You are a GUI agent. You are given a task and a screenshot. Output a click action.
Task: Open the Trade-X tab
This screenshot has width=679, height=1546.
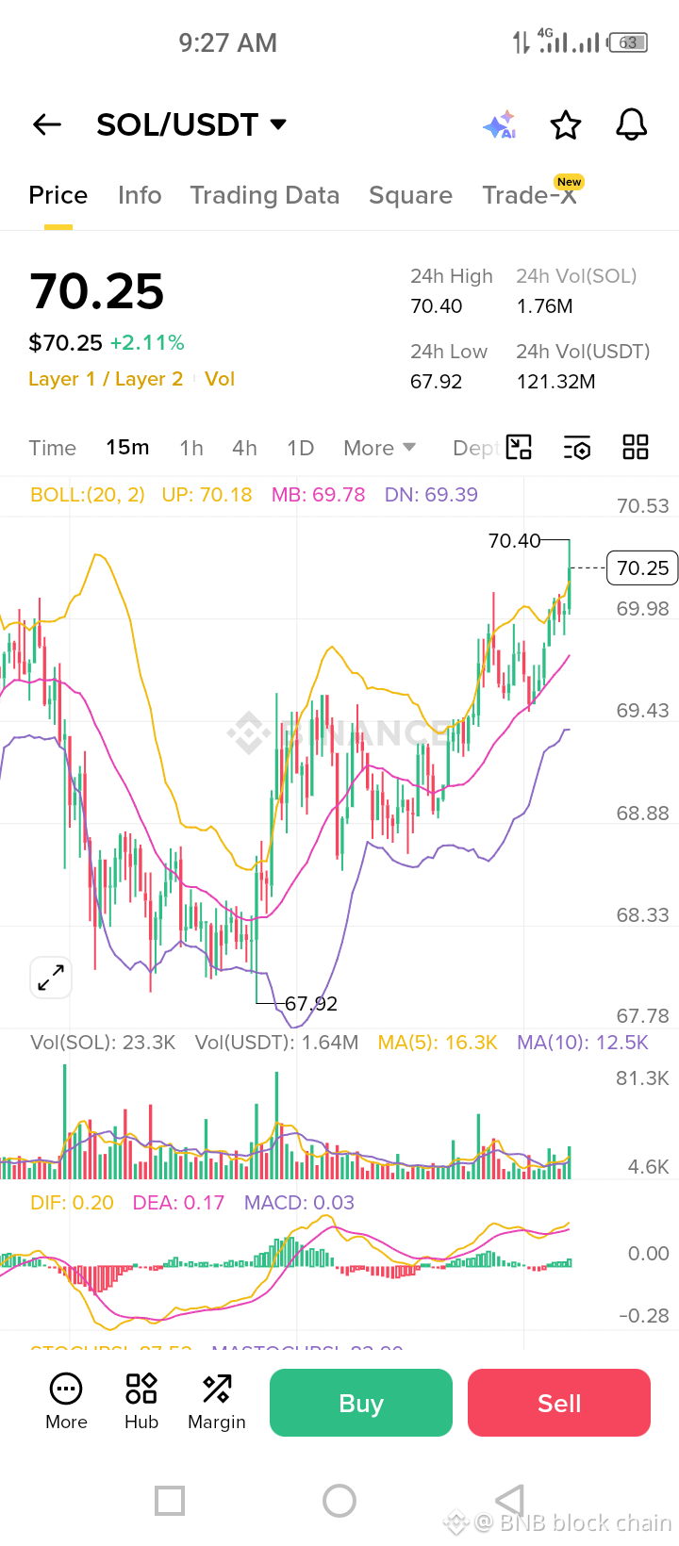pos(530,193)
